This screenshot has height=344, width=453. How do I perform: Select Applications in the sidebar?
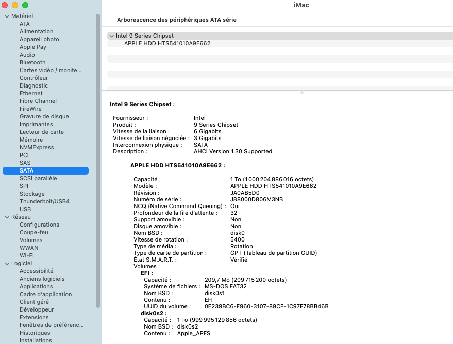36,286
